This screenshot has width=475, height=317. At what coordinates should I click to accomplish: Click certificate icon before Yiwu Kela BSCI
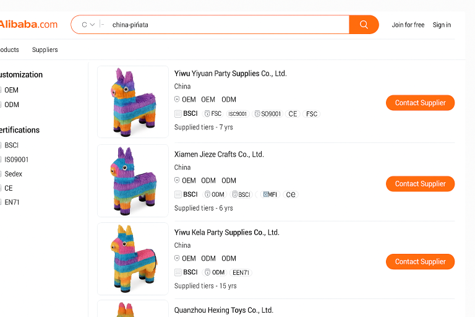(x=178, y=272)
